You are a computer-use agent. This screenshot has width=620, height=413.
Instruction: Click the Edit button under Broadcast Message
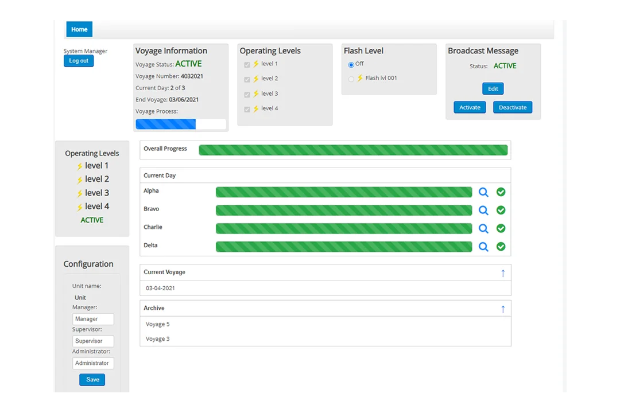[493, 89]
